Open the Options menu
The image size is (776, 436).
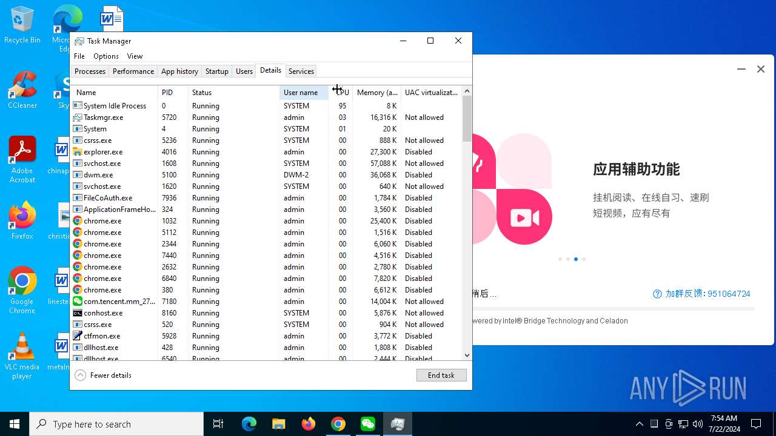point(106,56)
